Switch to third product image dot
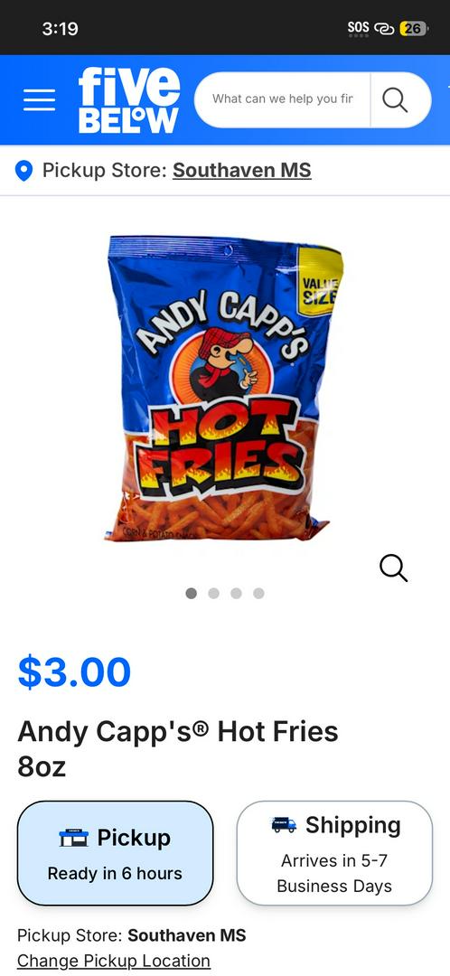The width and height of the screenshot is (450, 976). click(236, 593)
